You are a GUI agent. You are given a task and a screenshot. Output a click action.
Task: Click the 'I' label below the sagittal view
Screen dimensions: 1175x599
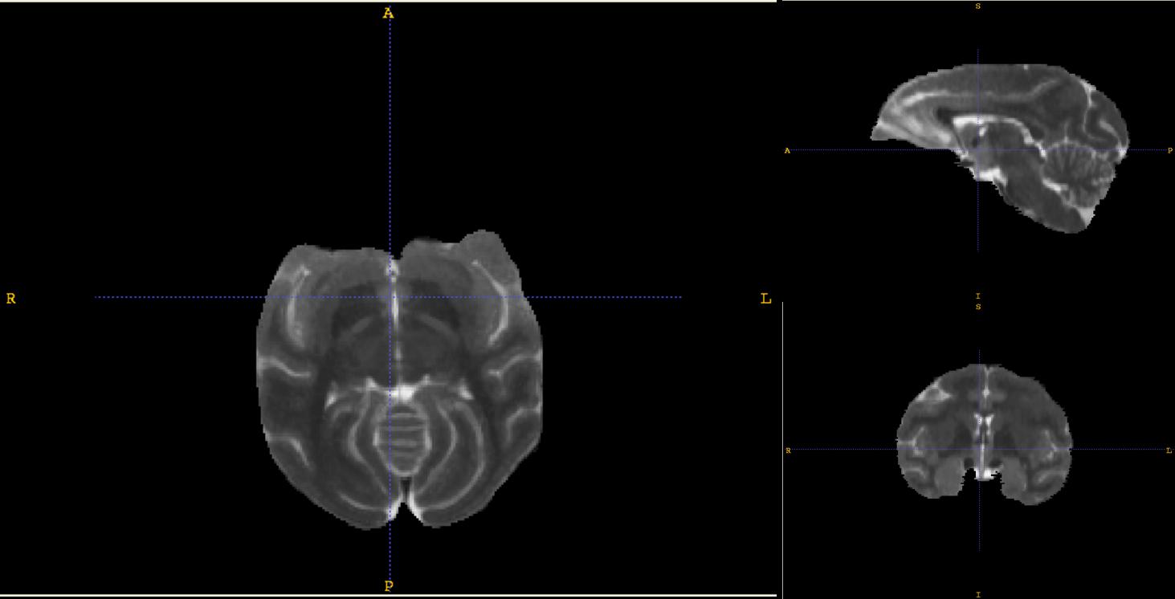pyautogui.click(x=977, y=296)
